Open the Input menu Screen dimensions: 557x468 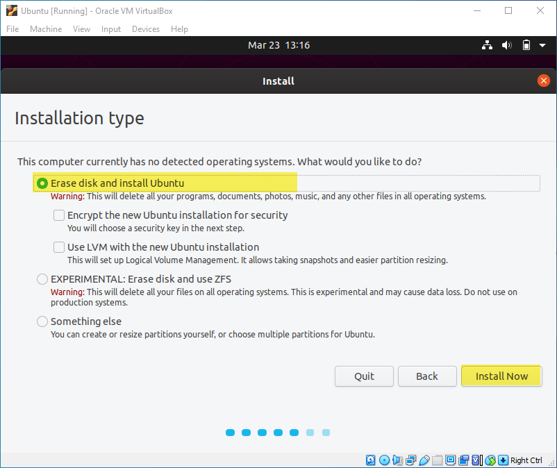111,29
